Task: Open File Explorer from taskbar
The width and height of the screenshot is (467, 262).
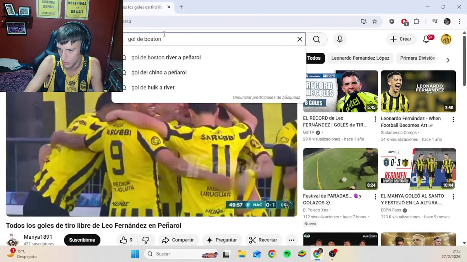Action: tap(242, 254)
